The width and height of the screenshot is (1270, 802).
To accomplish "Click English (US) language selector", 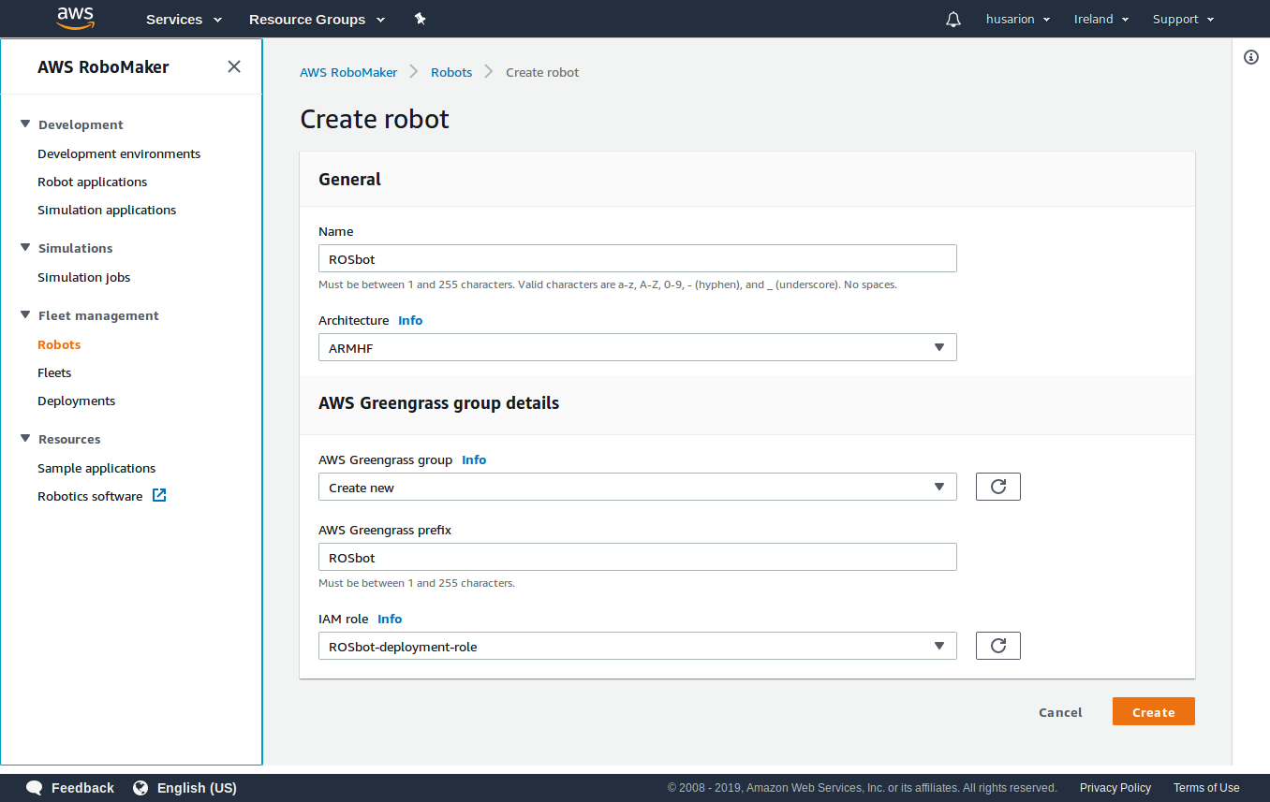I will (185, 788).
